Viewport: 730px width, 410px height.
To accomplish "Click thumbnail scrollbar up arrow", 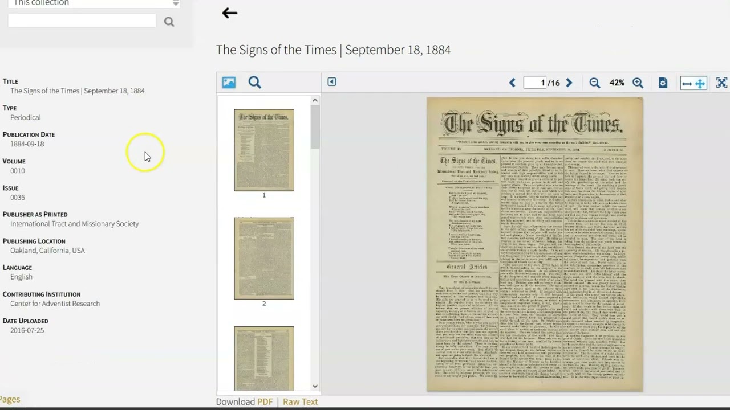I will 315,100.
